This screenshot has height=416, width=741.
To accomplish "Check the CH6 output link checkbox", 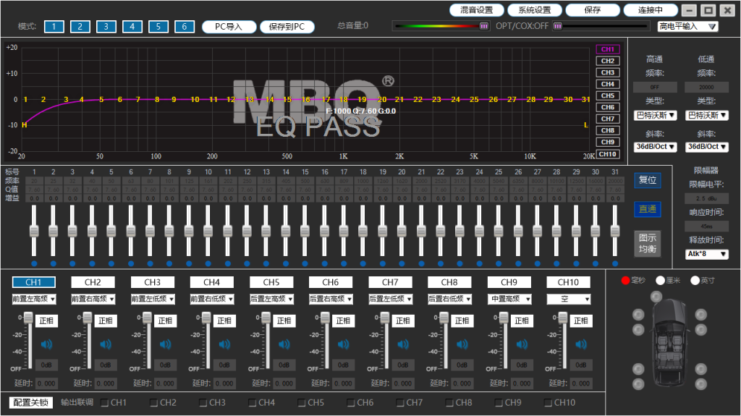I will click(x=351, y=403).
